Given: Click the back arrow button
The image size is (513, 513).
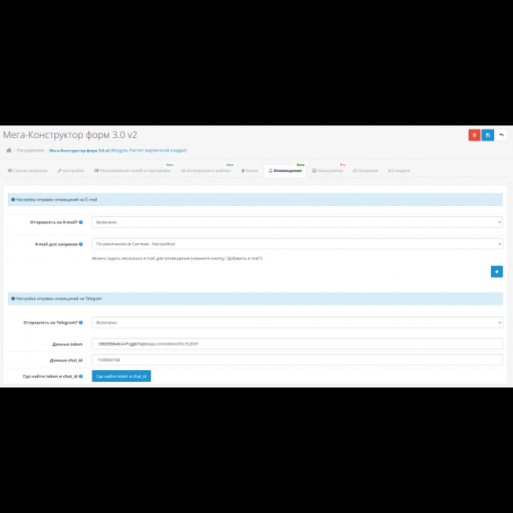Looking at the screenshot, I should [501, 136].
